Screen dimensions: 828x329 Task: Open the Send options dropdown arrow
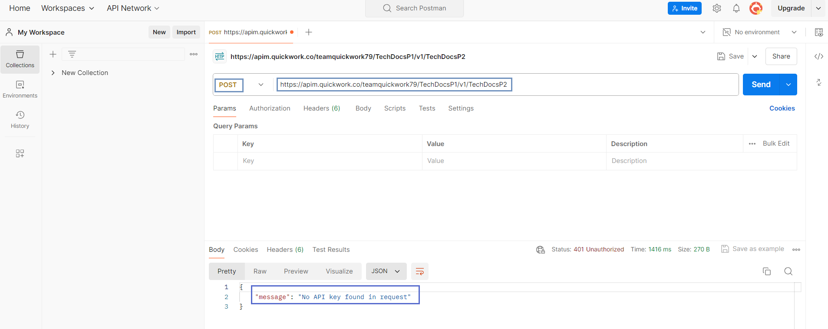[788, 85]
